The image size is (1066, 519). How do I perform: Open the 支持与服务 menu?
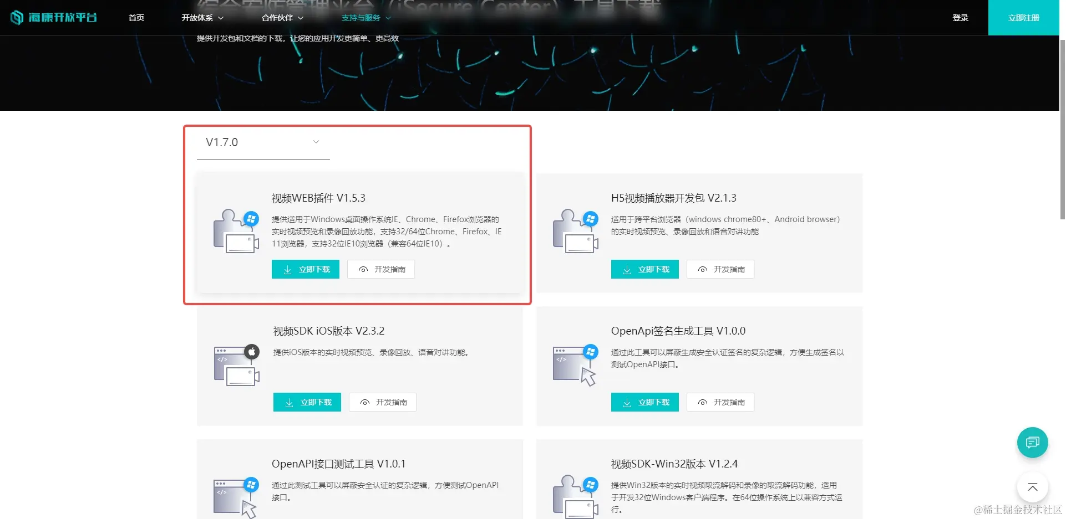[366, 18]
